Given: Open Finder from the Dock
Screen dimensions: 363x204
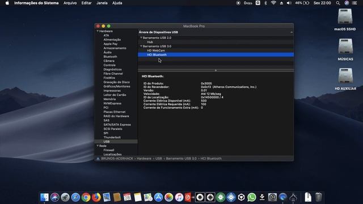Looking at the screenshot, I should click(x=44, y=197).
